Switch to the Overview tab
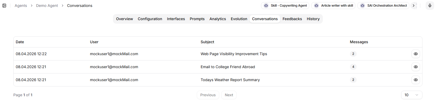The image size is (436, 105). click(x=124, y=19)
